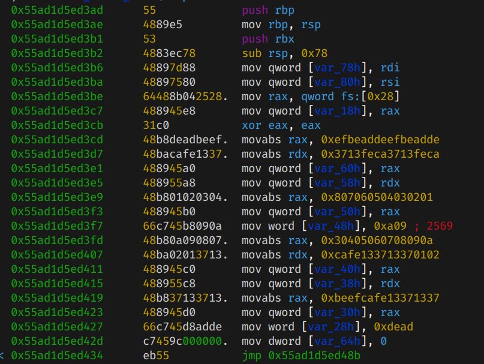This screenshot has width=484, height=364.
Task: Select the 0xdead immediate value
Action: (x=393, y=327)
